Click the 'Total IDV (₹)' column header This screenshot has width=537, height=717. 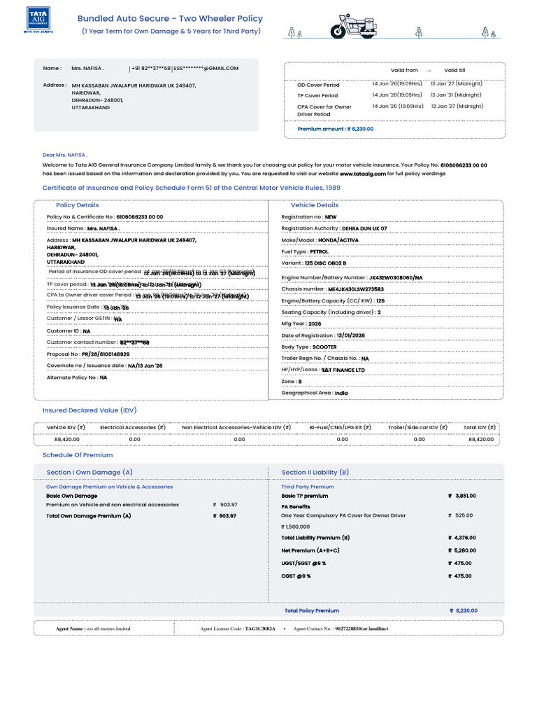pyautogui.click(x=480, y=428)
